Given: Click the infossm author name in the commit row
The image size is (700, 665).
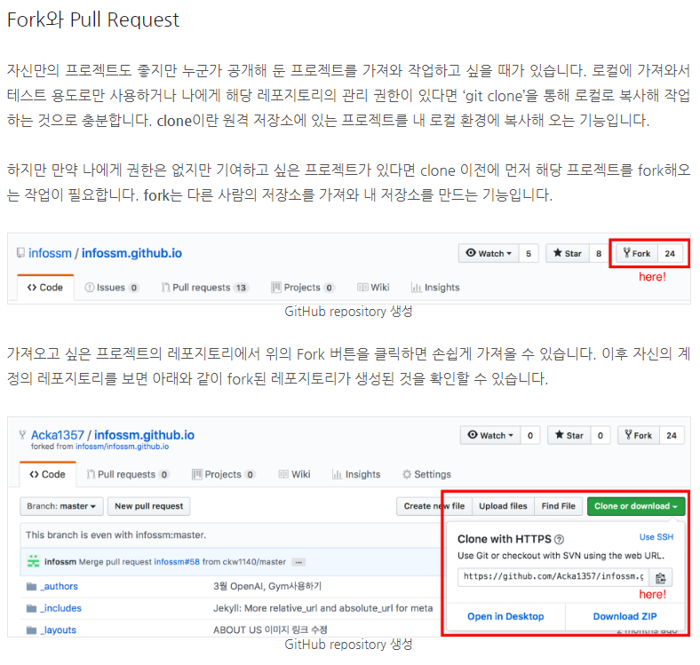Looking at the screenshot, I should click(60, 562).
